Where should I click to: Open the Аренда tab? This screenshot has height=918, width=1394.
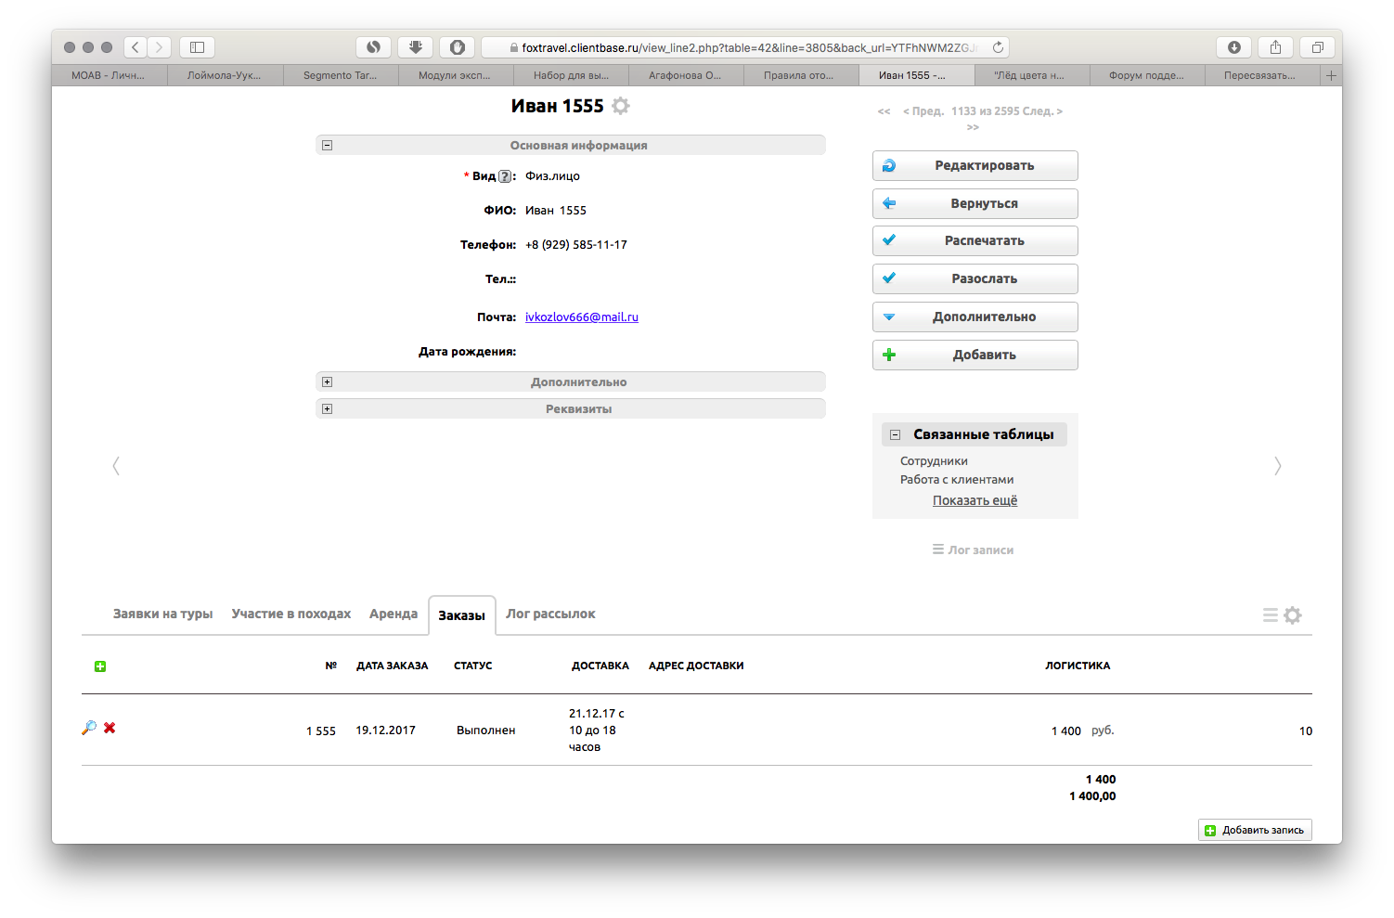click(394, 614)
